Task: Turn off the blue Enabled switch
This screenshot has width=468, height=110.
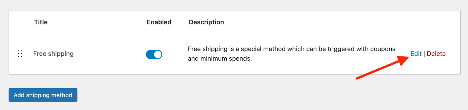Action: 154,54
